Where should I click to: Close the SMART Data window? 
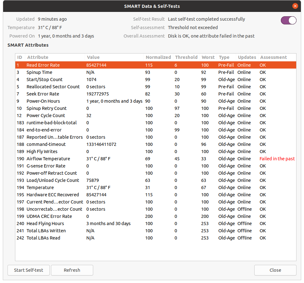pyautogui.click(x=295, y=6)
